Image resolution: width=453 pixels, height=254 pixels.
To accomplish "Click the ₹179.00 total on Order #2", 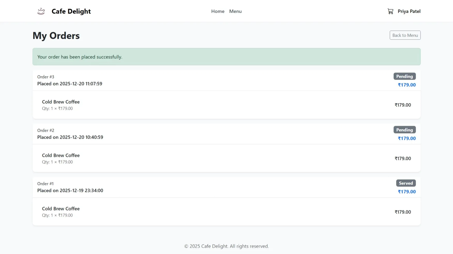I will click(407, 138).
